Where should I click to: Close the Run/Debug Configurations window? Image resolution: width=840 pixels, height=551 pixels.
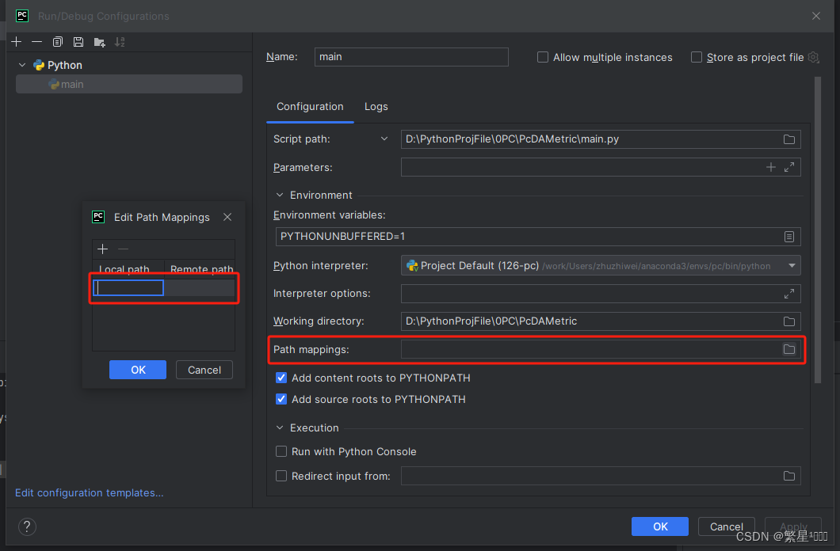tap(816, 16)
